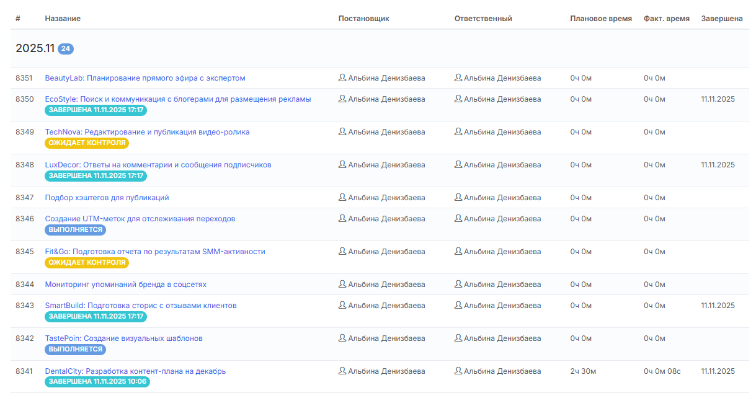This screenshot has width=756, height=393.
Task: Click the responsible user icon in task 8350 row
Action: 458,99
